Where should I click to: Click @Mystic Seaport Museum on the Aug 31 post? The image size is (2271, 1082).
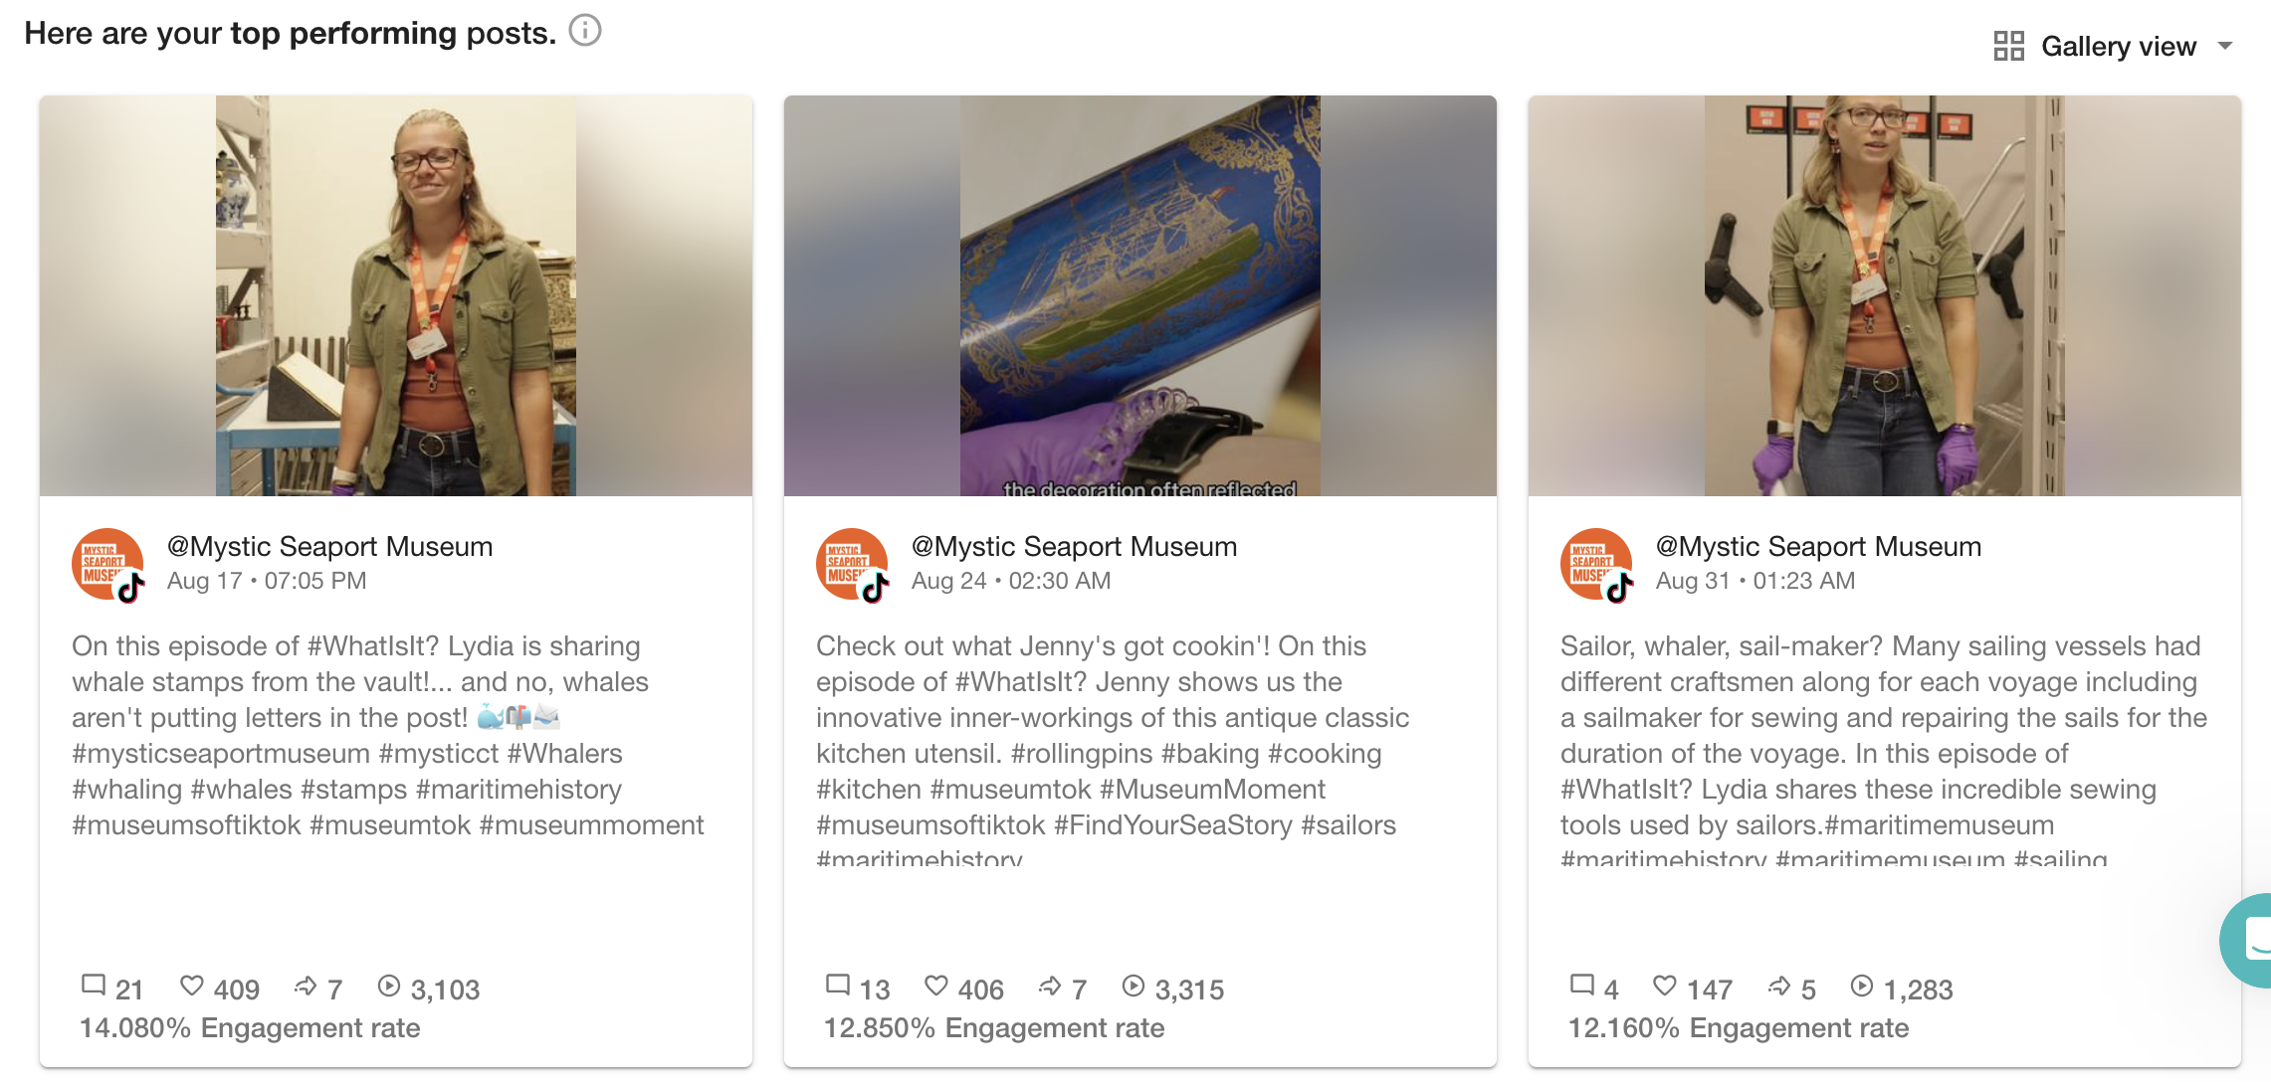pos(1819,546)
